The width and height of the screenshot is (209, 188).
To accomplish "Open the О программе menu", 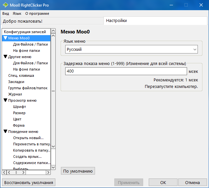I will [37, 13].
